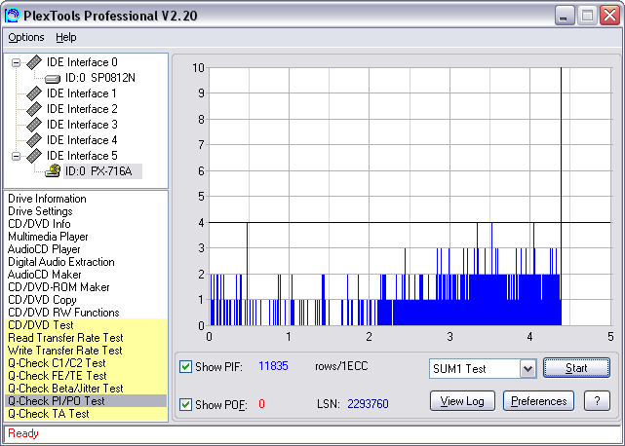Open CD/DVD Info function
625x446 pixels.
(x=39, y=224)
